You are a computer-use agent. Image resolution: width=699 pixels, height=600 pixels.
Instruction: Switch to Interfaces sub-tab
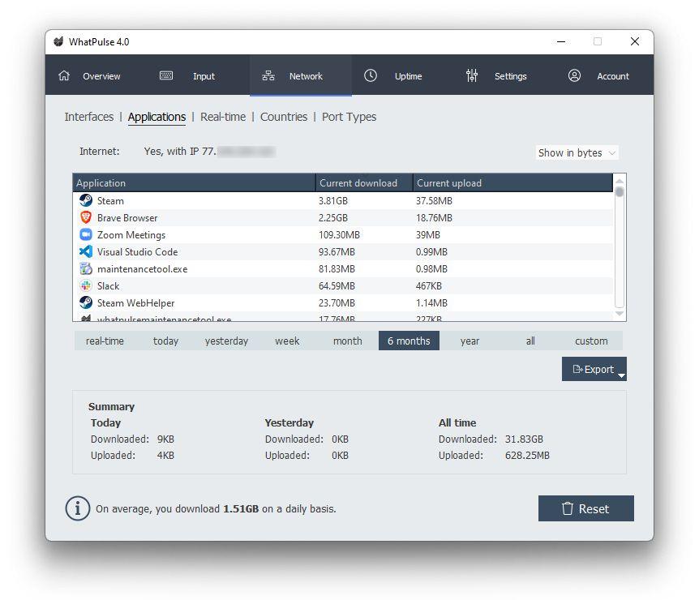tap(88, 117)
